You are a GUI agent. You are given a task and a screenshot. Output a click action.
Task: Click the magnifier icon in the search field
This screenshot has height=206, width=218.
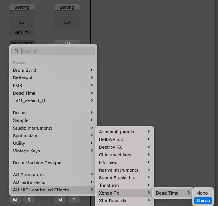point(16,51)
